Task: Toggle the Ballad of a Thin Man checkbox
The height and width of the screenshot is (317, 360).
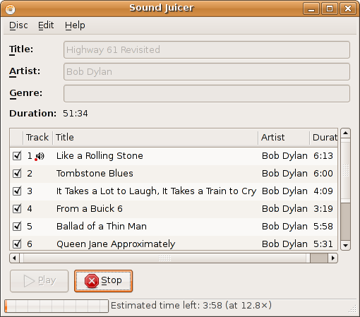Action: [17, 227]
